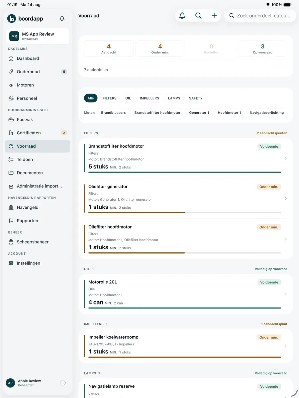Switch vessel via MS App Review selector
This screenshot has width=299, height=398.
point(38,36)
